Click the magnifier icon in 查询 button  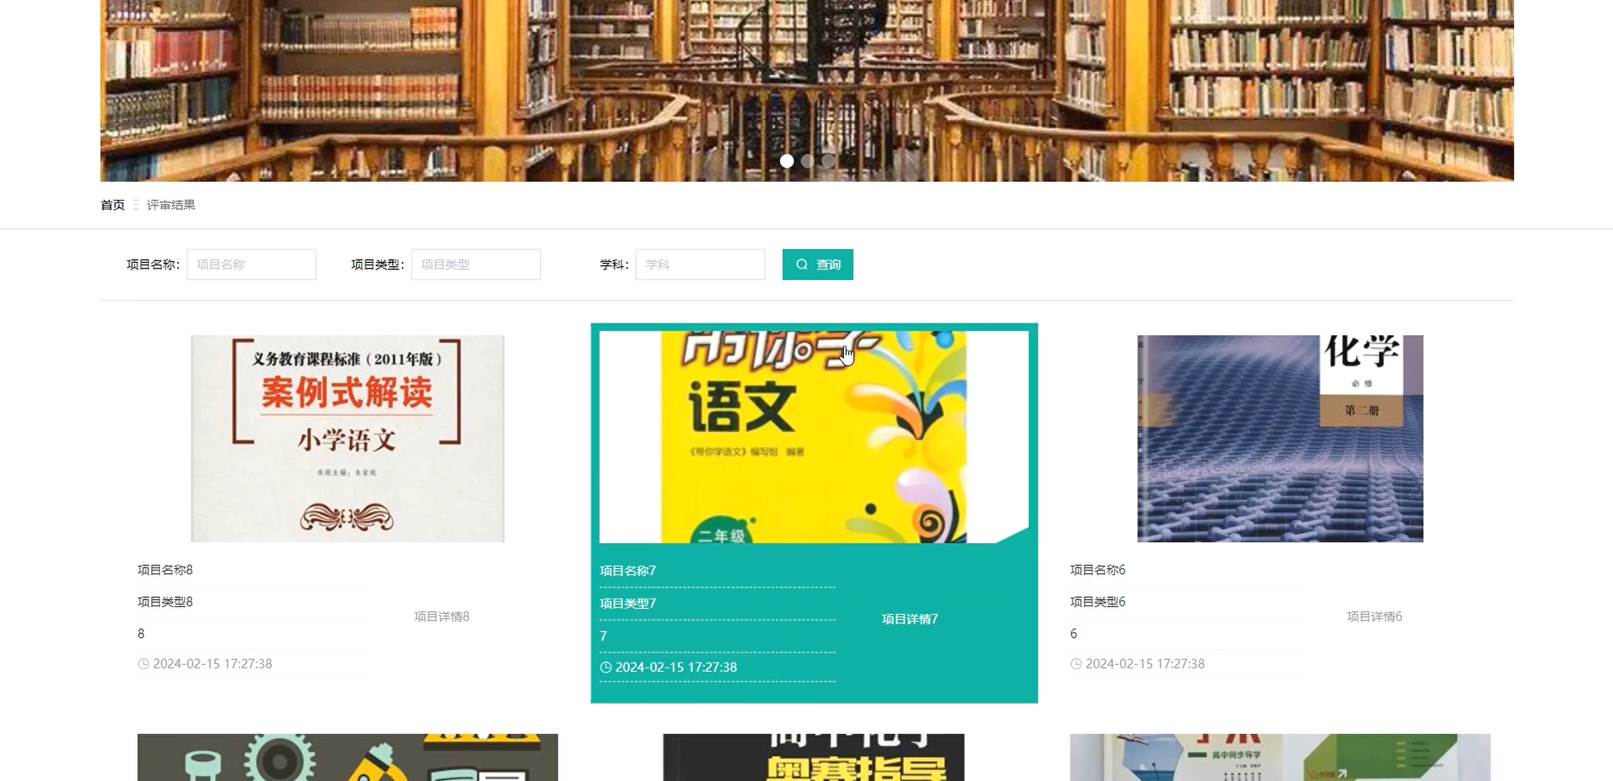point(801,265)
